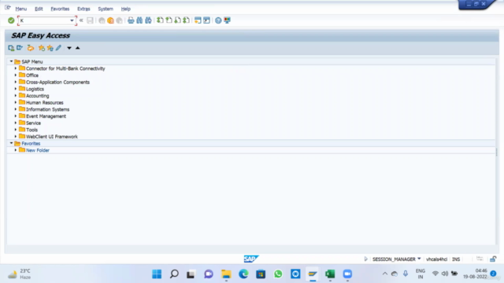Click the Save diskette icon
The image size is (504, 283).
90,20
